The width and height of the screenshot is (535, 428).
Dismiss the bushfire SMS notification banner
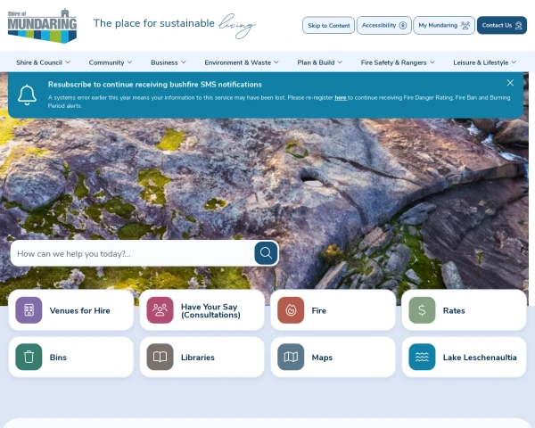[x=510, y=83]
